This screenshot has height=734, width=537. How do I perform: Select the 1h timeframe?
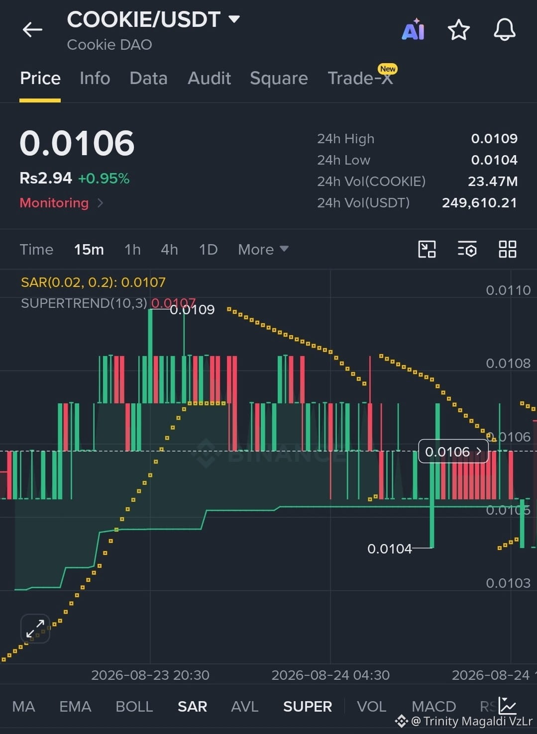tap(132, 249)
